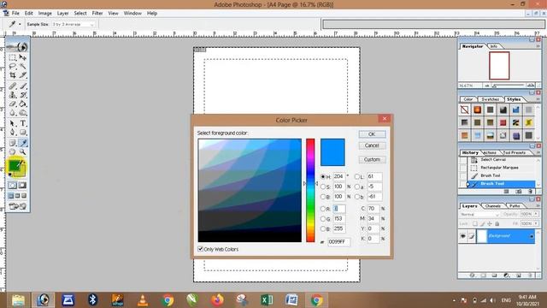Image resolution: width=547 pixels, height=308 pixels.
Task: Select the Hand tool
Action: coord(13,152)
